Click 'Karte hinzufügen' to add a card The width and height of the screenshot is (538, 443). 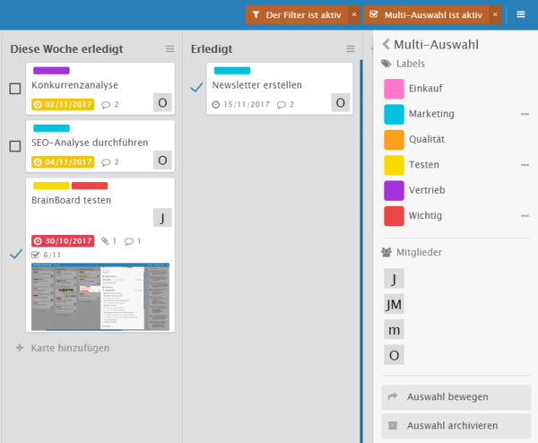[x=70, y=348]
